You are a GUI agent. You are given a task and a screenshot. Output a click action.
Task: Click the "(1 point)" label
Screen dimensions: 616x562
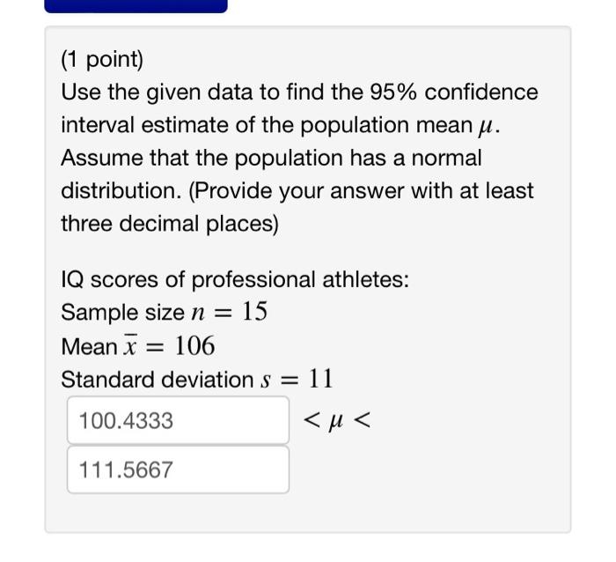click(x=102, y=60)
